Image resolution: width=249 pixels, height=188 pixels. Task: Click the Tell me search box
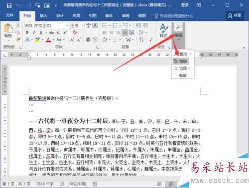(174, 16)
